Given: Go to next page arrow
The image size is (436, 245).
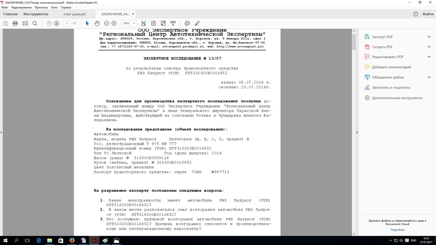Looking at the screenshot, I should [x=57, y=23].
